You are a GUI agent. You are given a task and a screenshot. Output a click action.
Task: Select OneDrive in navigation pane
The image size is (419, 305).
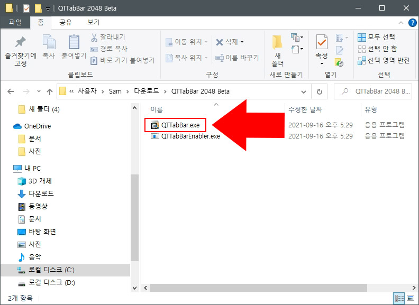pos(32,126)
